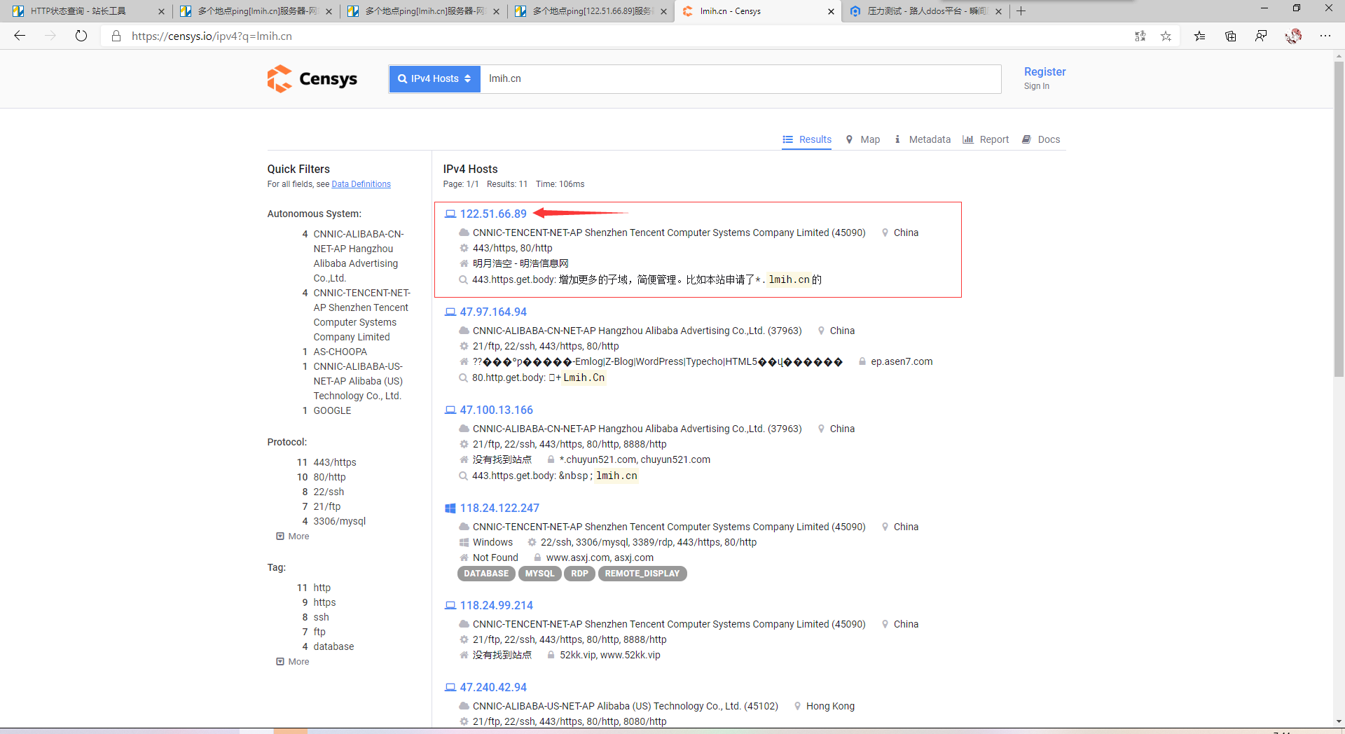1345x734 pixels.
Task: Open the browser collections icon
Action: coord(1230,36)
